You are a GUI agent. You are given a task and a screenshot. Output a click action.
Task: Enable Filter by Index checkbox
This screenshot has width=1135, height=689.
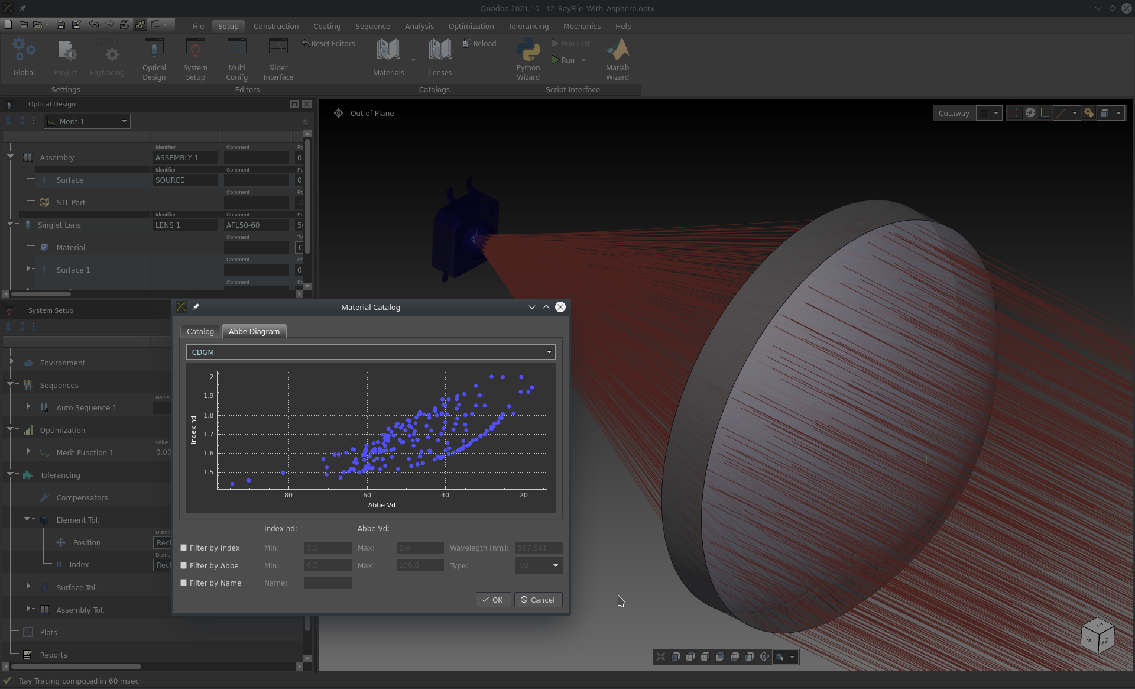[184, 548]
